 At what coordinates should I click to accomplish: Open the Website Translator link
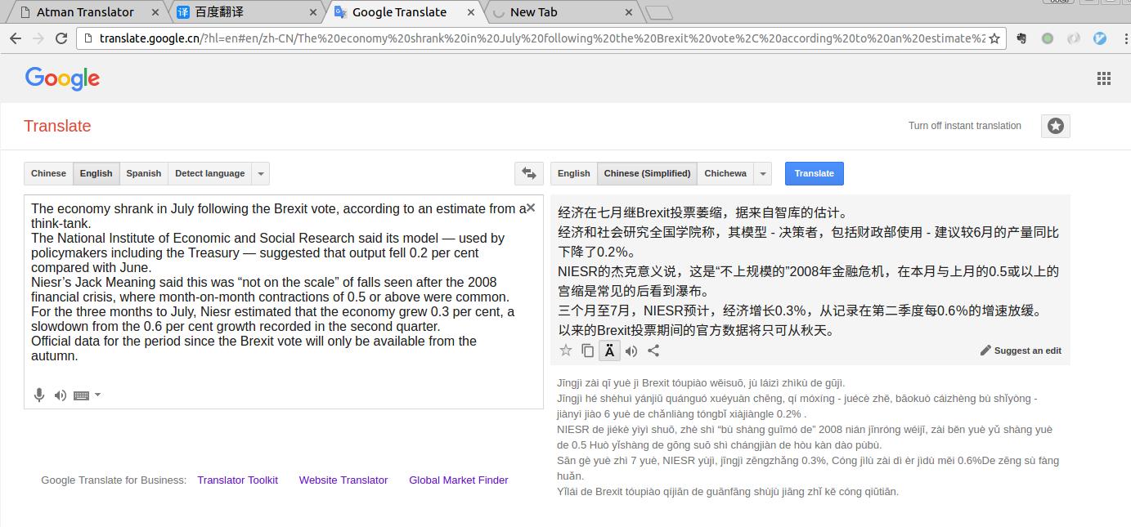coord(343,480)
